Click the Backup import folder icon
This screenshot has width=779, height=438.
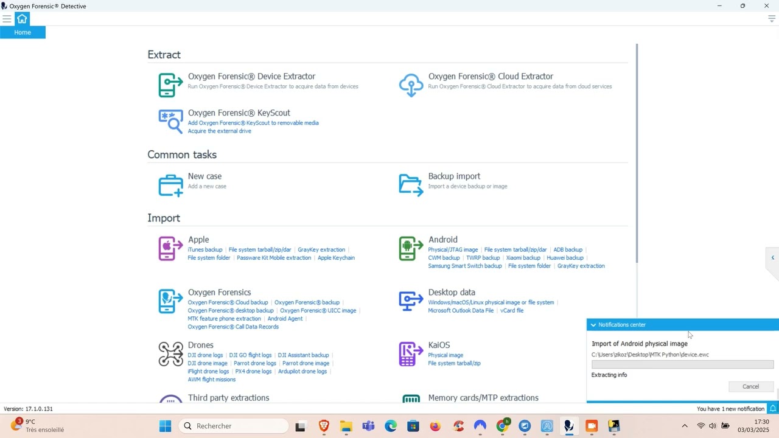point(411,185)
